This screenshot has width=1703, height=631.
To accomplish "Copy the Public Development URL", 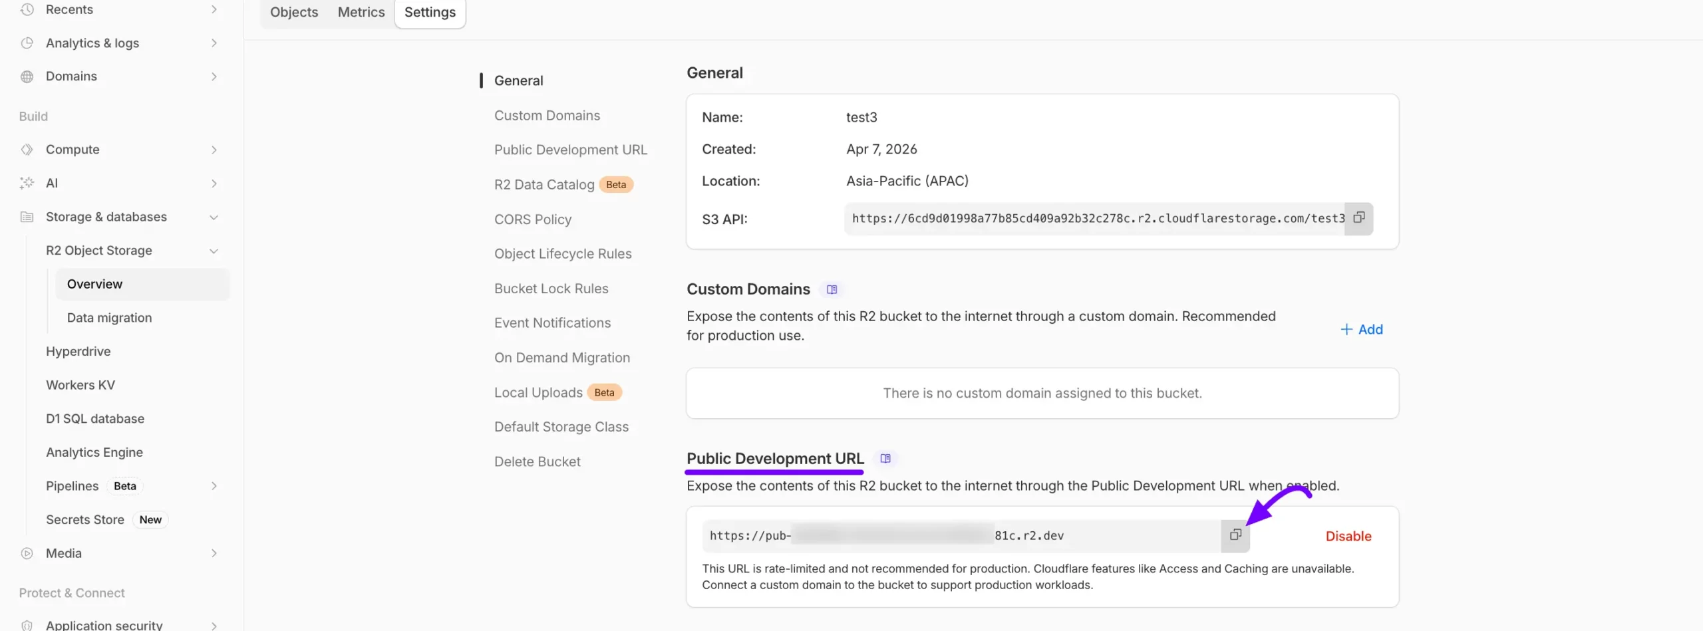I will point(1235,535).
